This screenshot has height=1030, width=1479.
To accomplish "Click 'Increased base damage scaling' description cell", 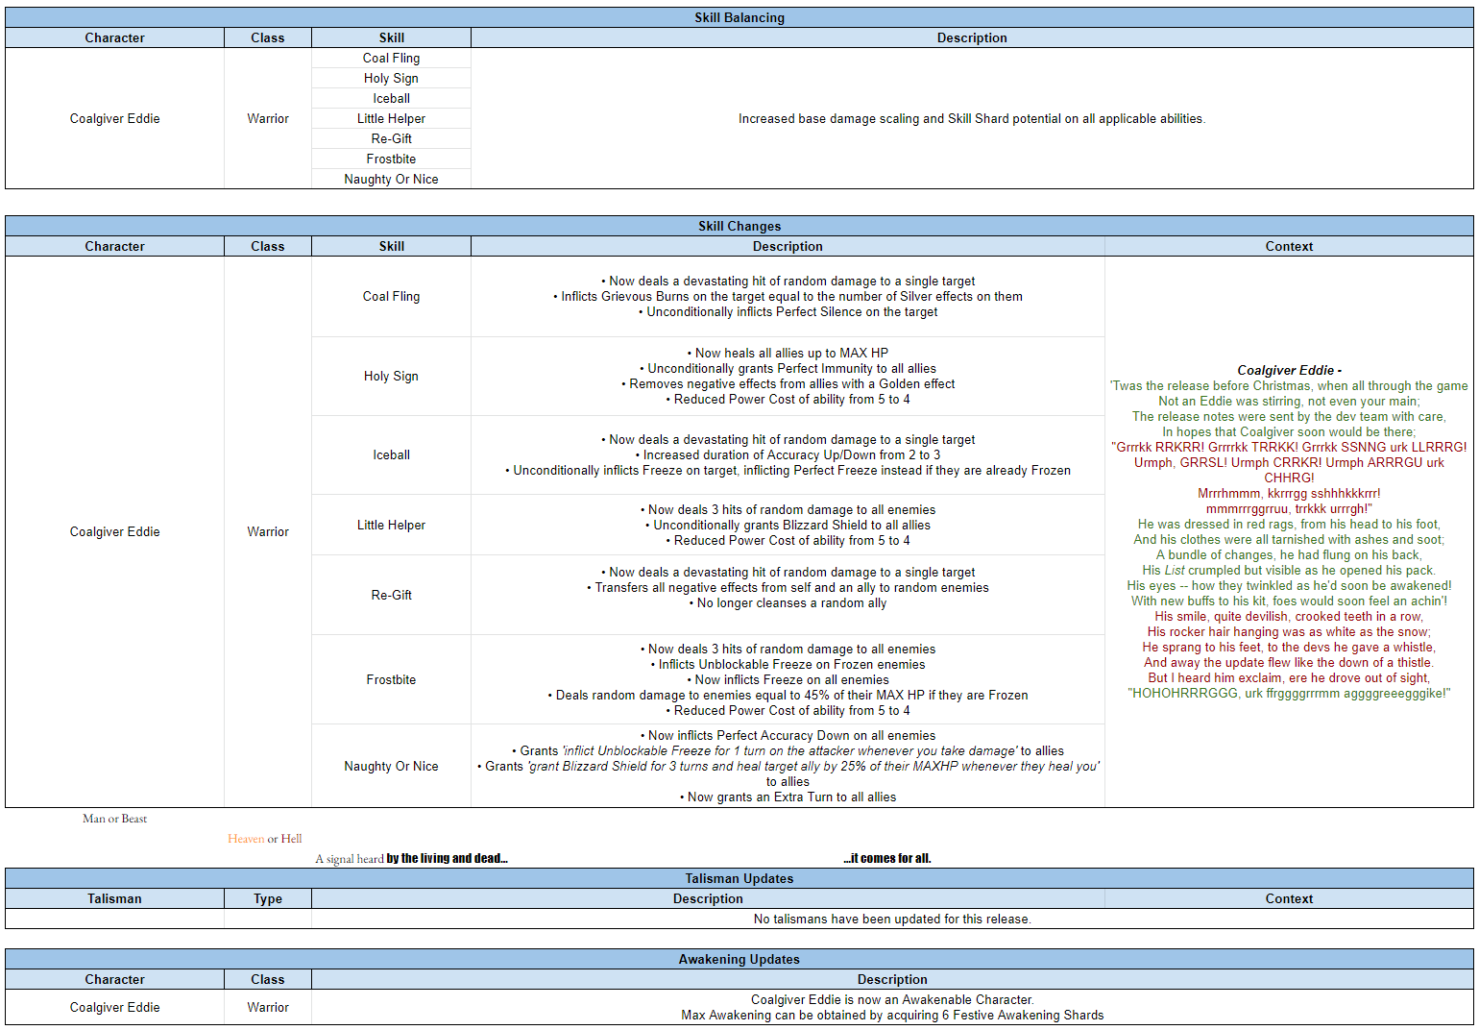I will point(972,118).
